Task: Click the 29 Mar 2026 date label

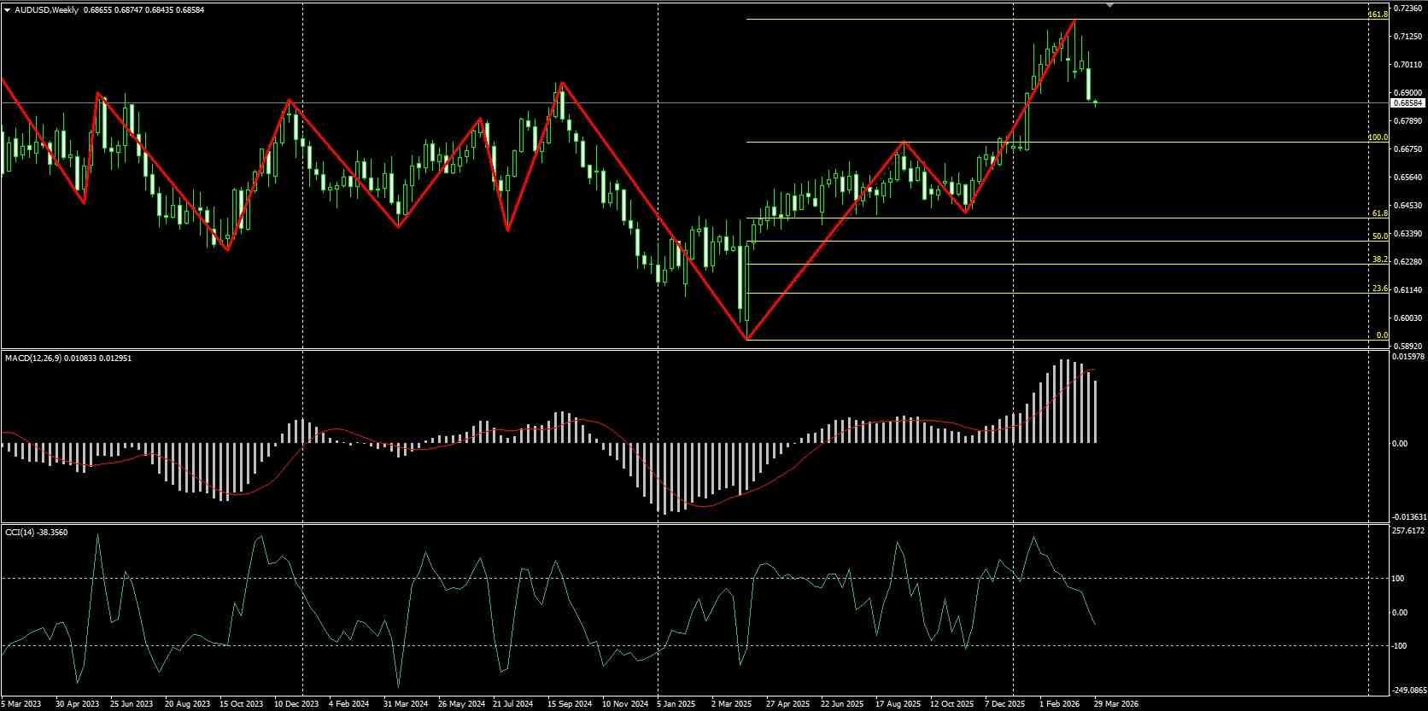Action: point(1116,704)
